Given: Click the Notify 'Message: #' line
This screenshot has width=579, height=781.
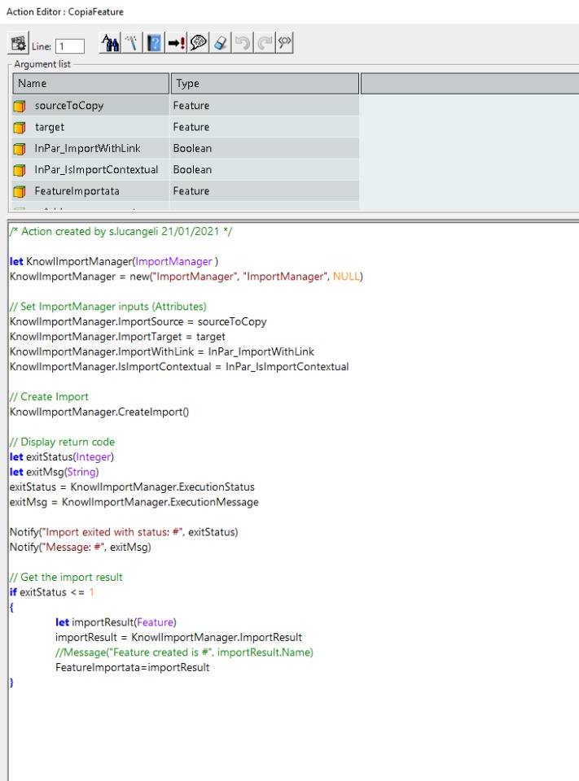Looking at the screenshot, I should [x=81, y=547].
